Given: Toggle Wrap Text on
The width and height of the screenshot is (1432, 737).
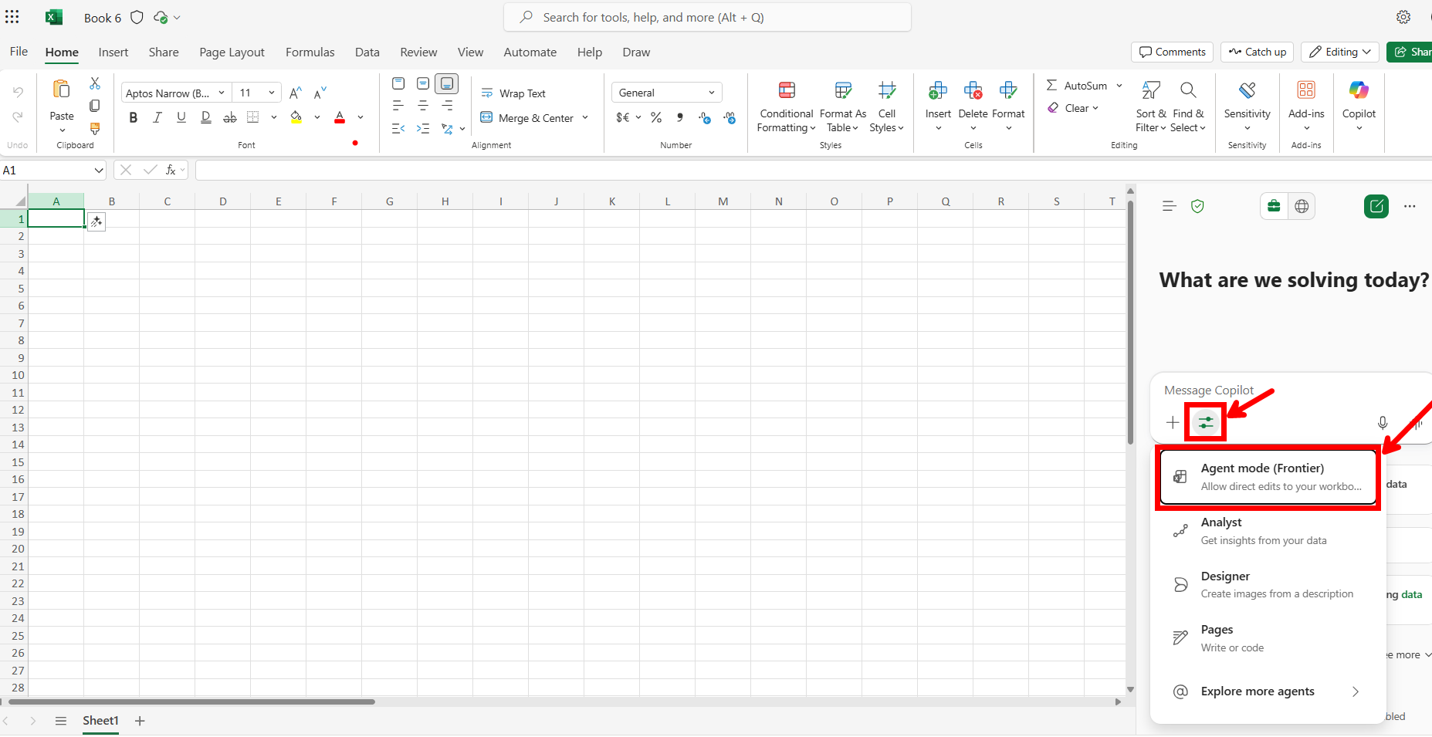Looking at the screenshot, I should tap(513, 93).
